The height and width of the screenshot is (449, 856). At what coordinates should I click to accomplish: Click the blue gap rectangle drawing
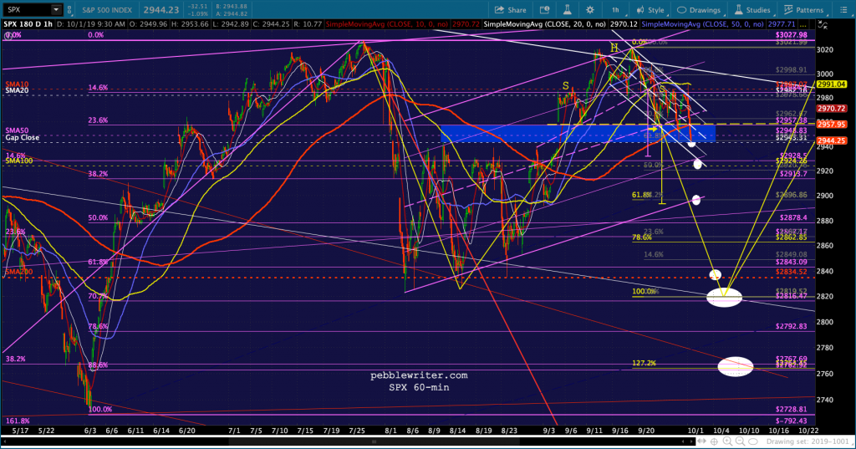(578, 134)
